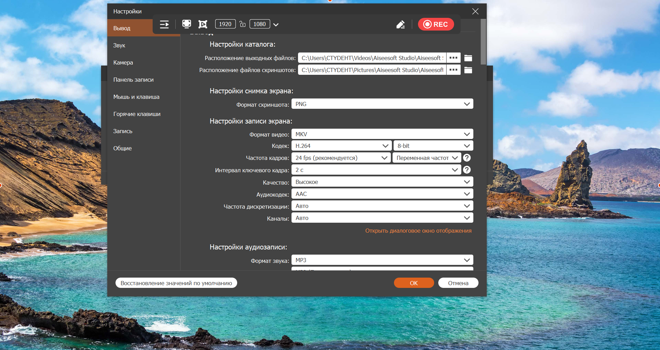The width and height of the screenshot is (660, 350).
Task: Open the task list icon in toolbar
Action: (164, 24)
